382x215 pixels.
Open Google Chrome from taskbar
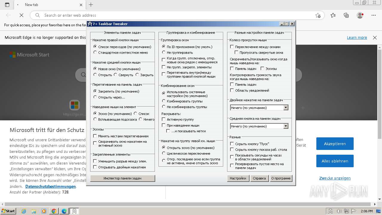pos(54,211)
